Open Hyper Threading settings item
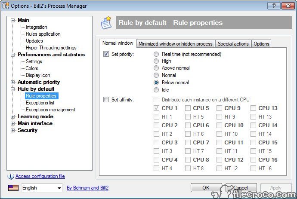Viewport: 297px width, 199px height. 51,48
